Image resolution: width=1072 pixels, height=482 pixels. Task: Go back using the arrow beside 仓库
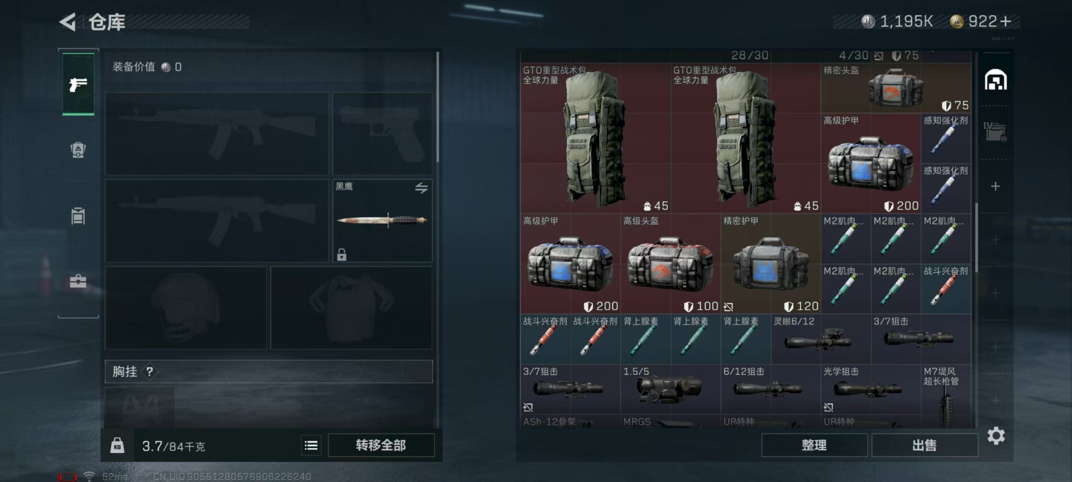(68, 22)
